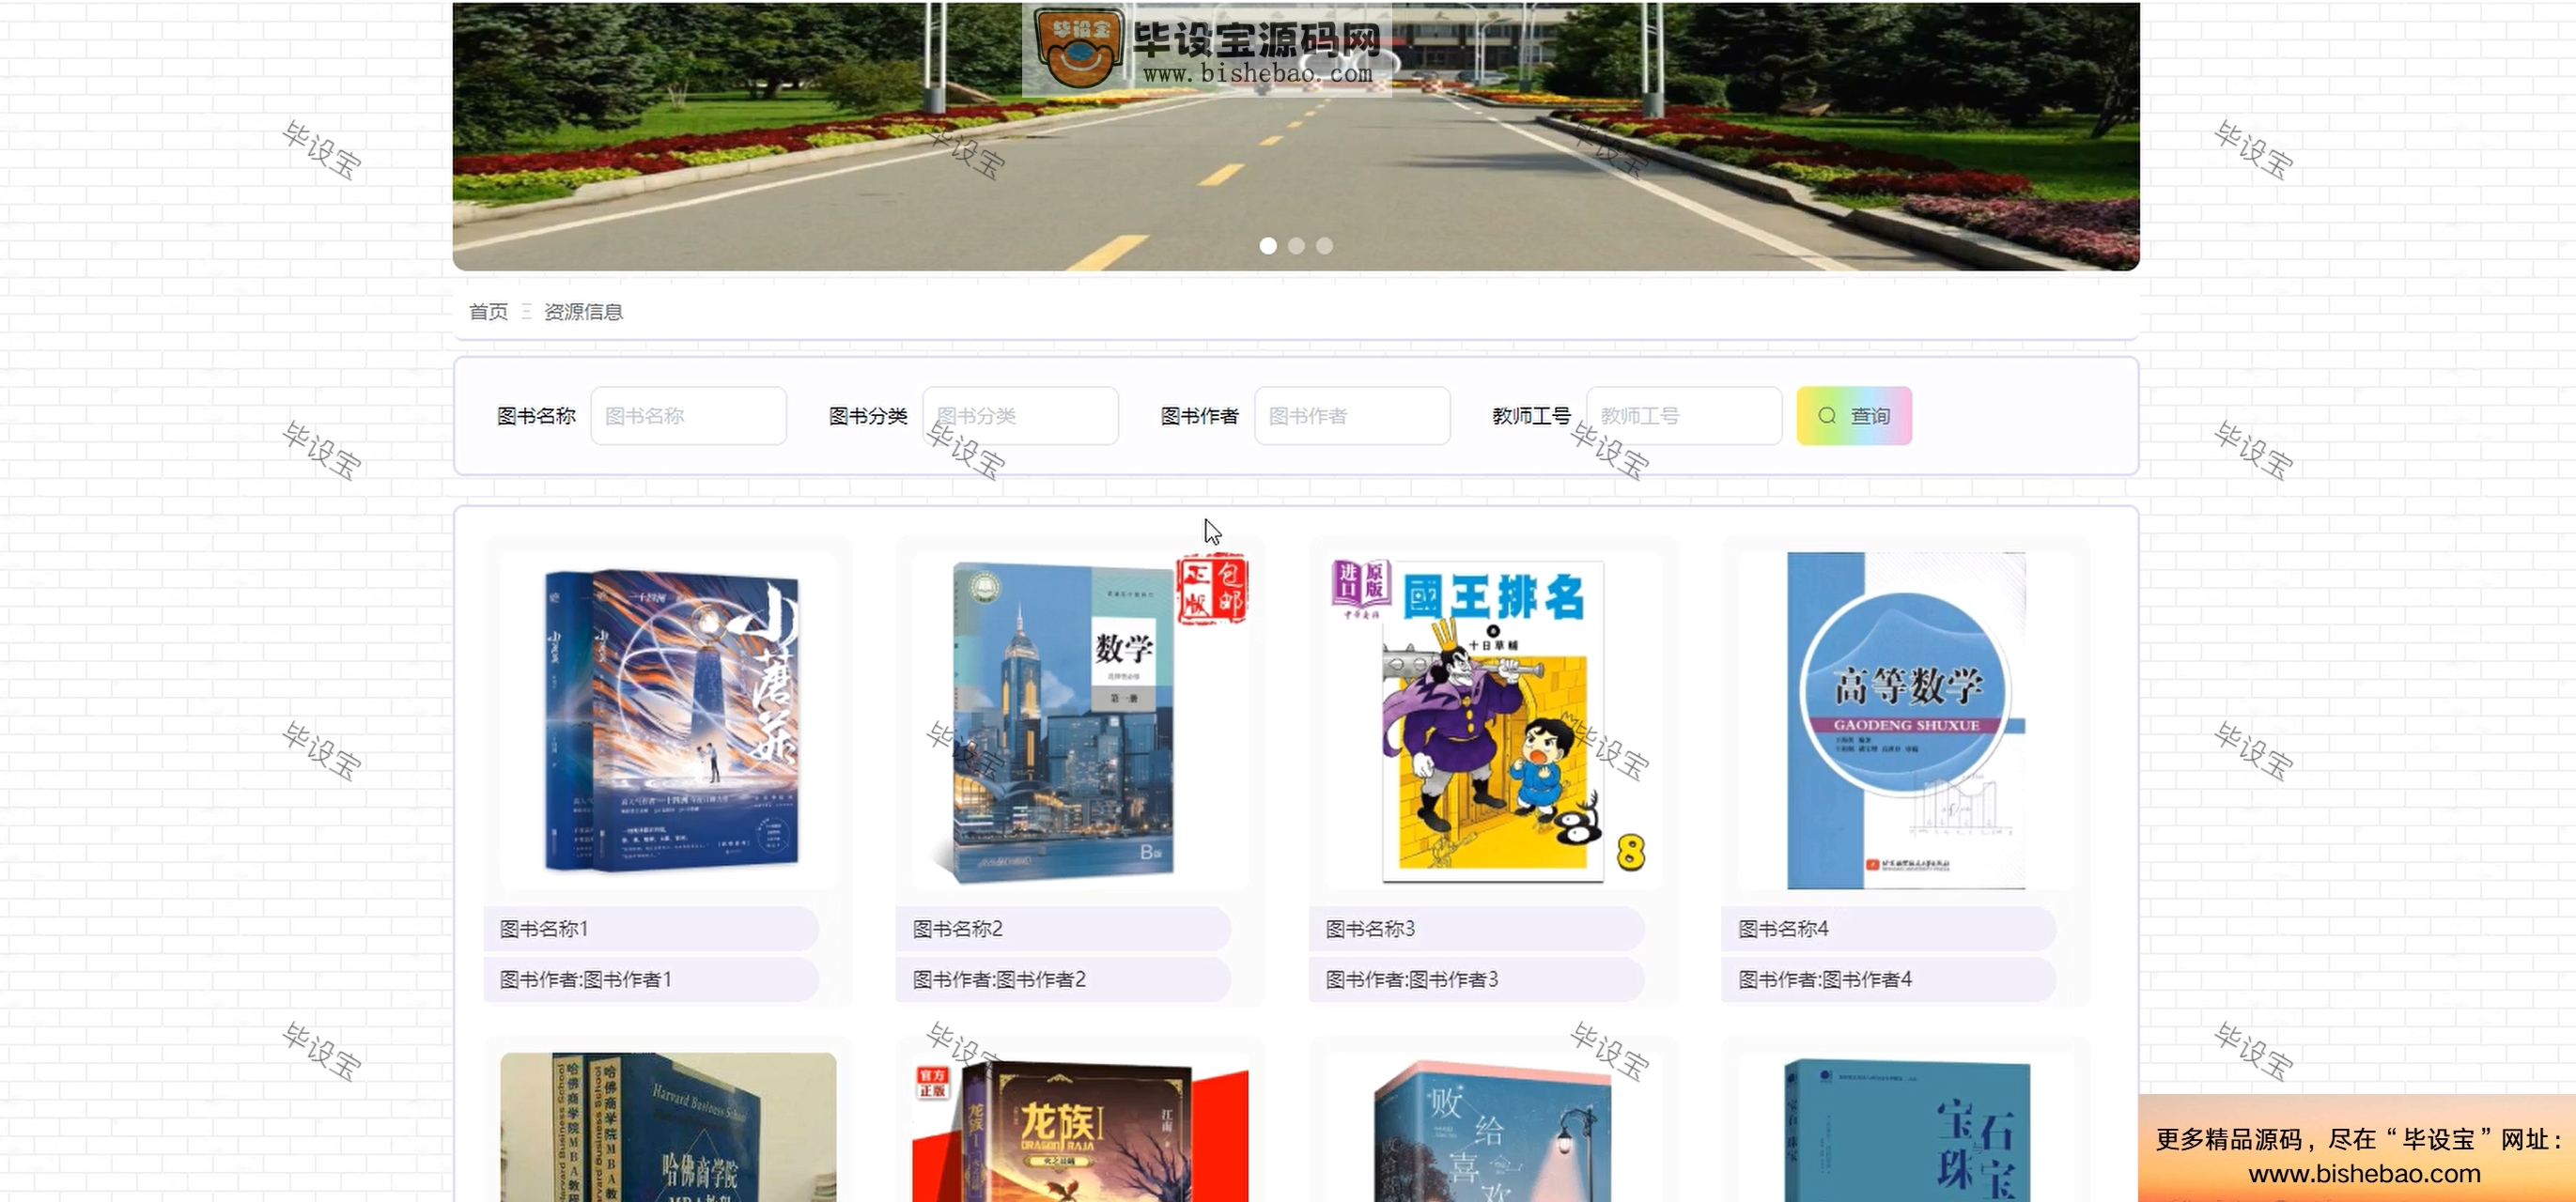Open the 败给喜欢 book cover thumbnail
This screenshot has height=1202, width=2576.
[x=1493, y=1127]
